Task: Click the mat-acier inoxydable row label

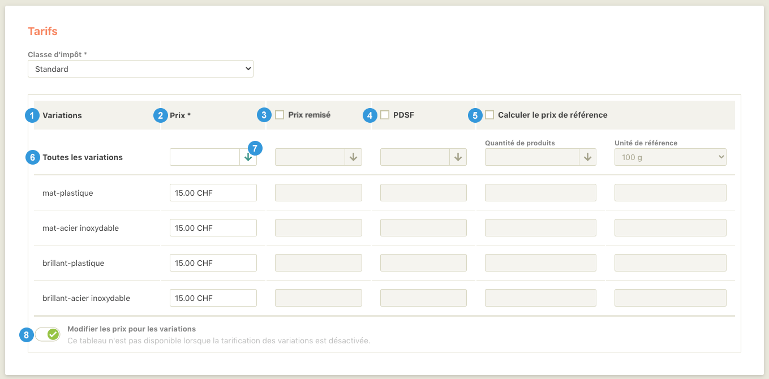Action: 80,228
